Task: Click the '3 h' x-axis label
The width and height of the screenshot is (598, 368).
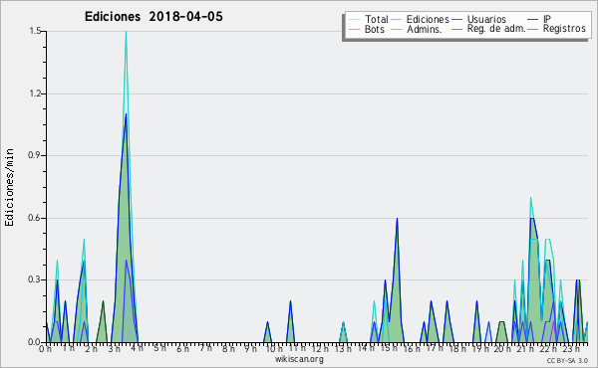Action: 114,349
